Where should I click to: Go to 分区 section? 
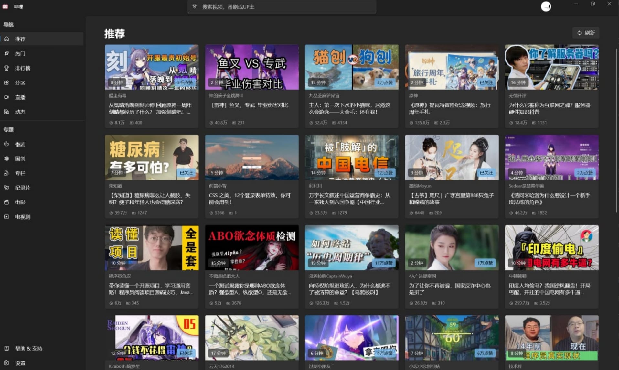point(42,82)
